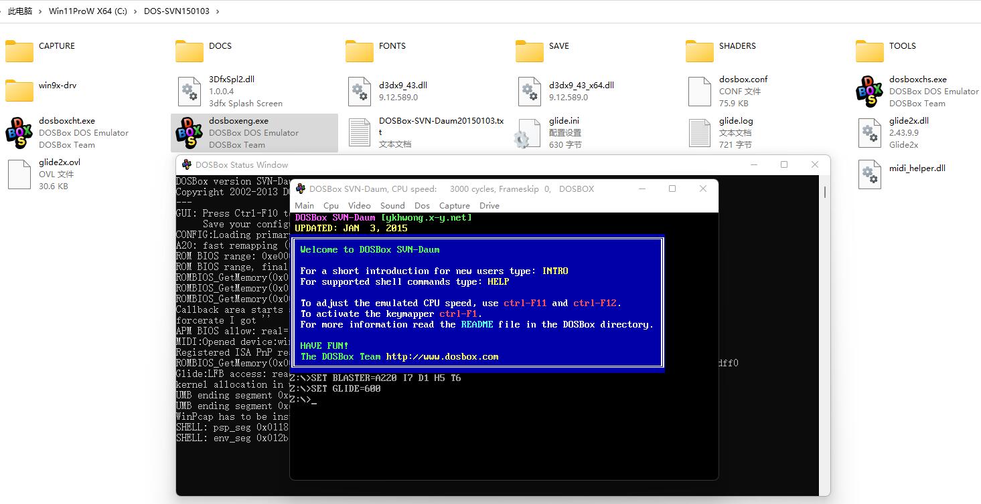Open the Sound menu in DOSBox
This screenshot has width=981, height=504.
pos(392,205)
